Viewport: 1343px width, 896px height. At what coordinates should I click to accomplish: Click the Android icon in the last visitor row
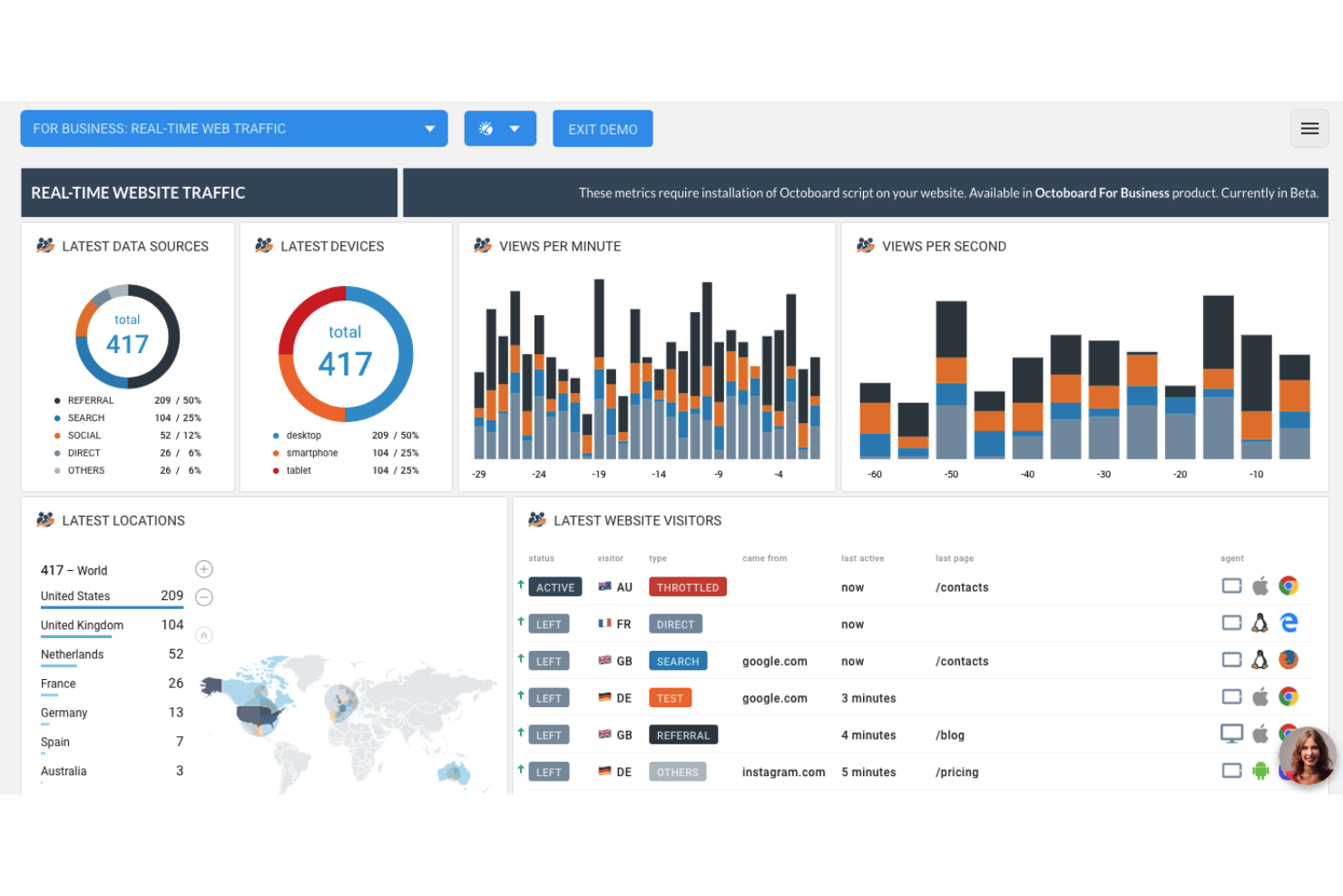click(1260, 770)
